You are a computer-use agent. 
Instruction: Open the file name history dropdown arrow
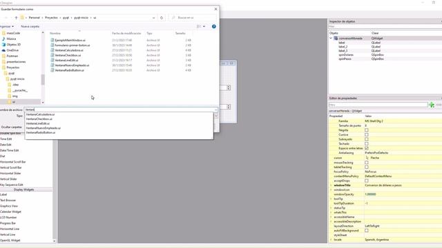[x=216, y=110]
